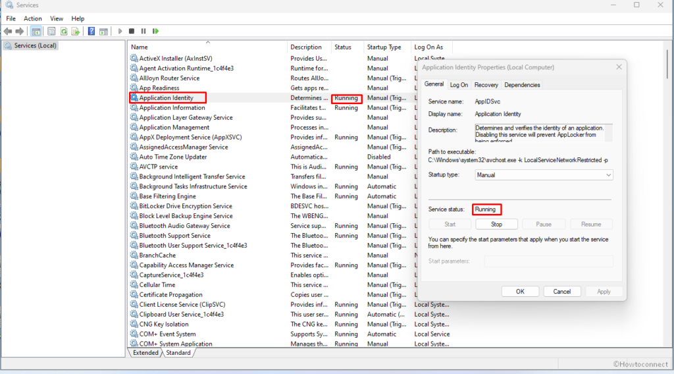Screen dimensions: 674x374
Task: Open the Properties toolbar icon
Action: (51, 31)
